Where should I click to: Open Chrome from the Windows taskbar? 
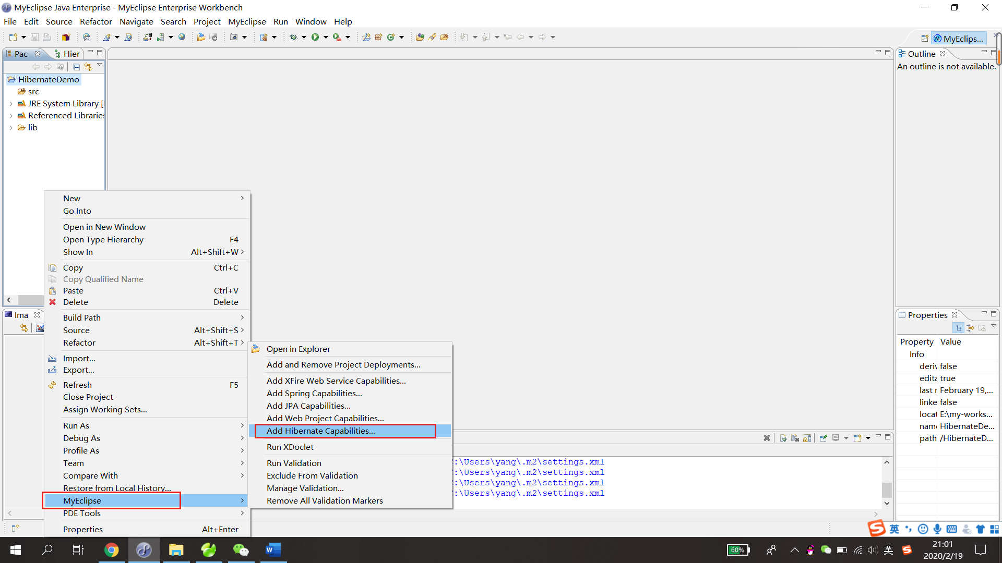coord(111,549)
